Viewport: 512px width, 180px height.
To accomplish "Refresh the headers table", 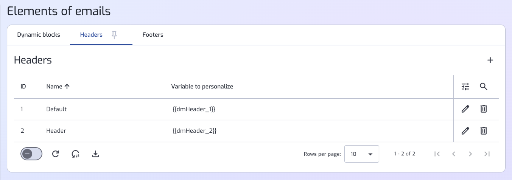I will point(56,154).
